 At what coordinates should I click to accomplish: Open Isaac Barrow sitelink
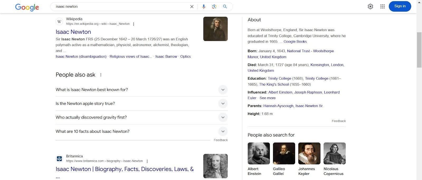[x=166, y=56]
